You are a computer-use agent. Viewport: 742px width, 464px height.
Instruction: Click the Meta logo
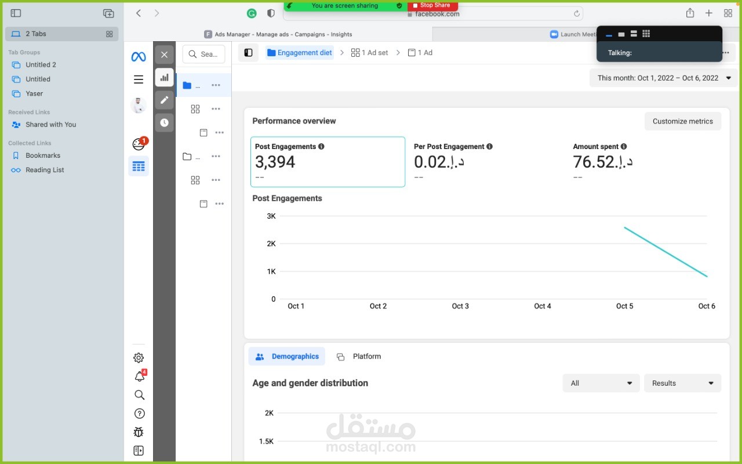point(139,56)
